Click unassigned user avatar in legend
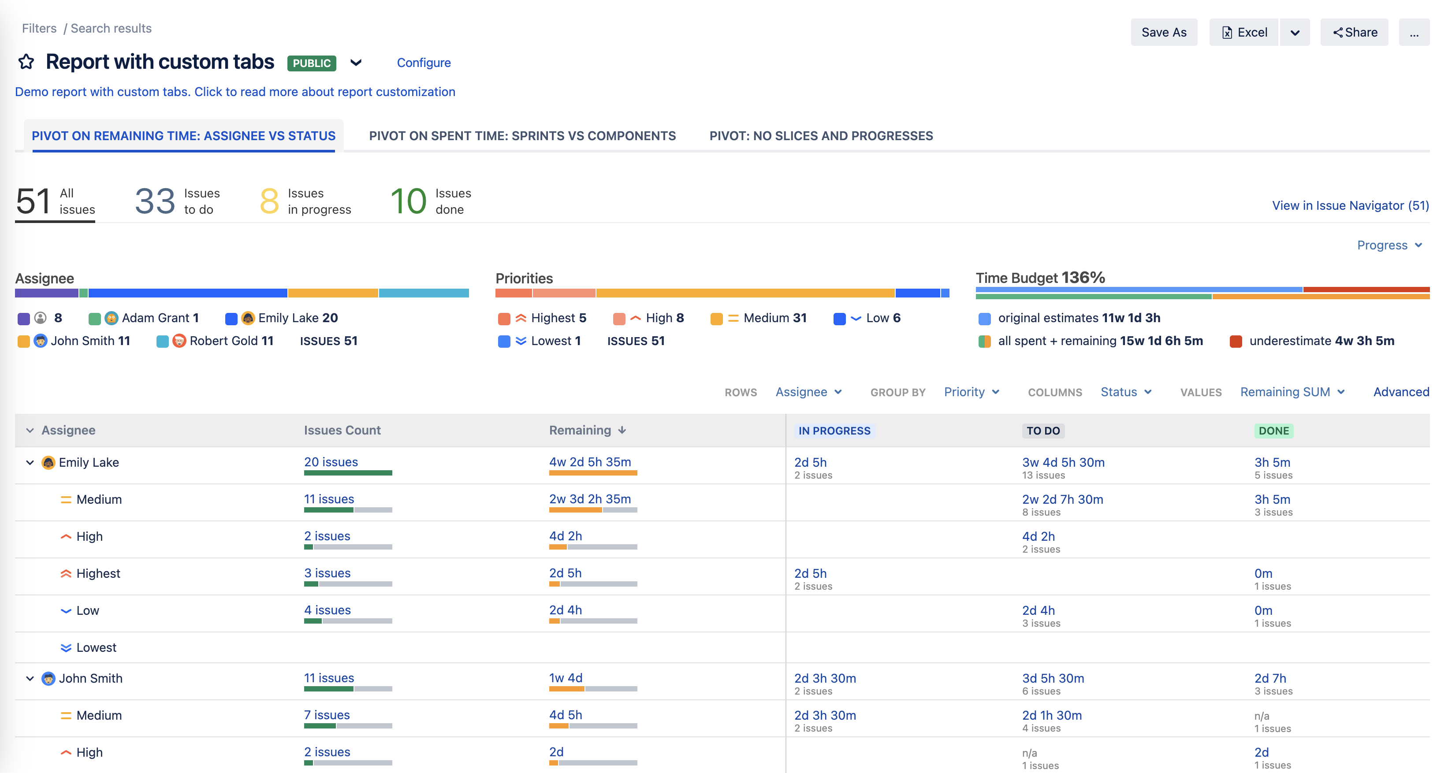Screen dimensions: 1437x773 (x=40, y=318)
